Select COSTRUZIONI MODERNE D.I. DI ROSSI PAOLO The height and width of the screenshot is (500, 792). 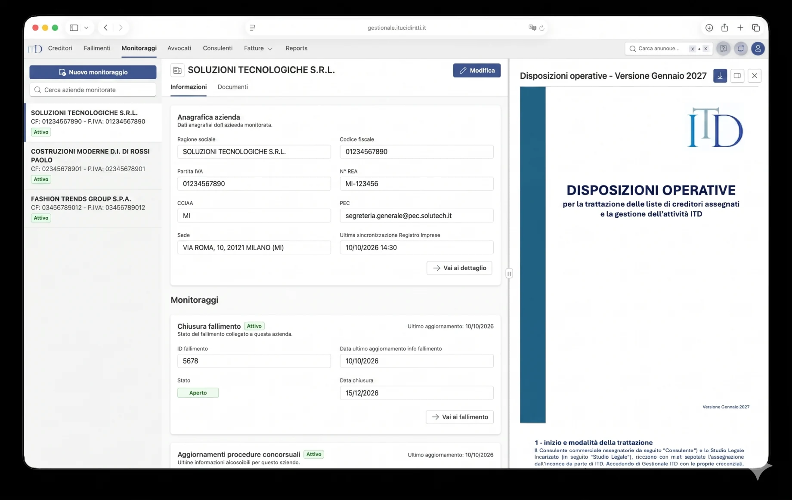click(x=93, y=165)
